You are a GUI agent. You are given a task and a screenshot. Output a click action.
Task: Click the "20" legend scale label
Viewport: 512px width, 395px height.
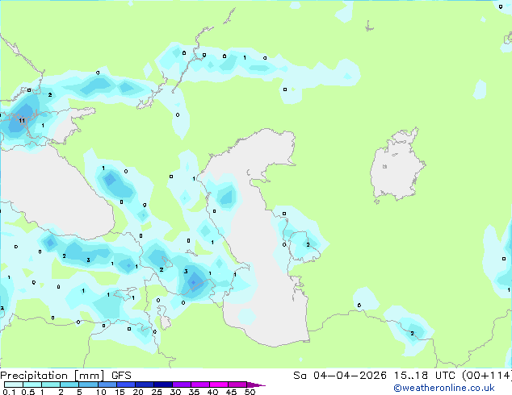tap(138, 392)
